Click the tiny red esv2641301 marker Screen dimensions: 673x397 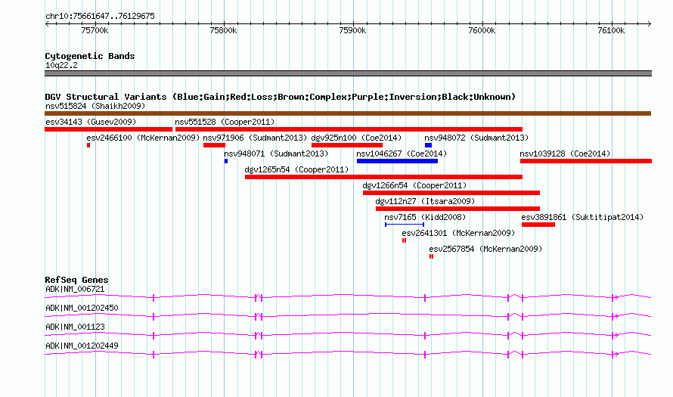click(404, 240)
